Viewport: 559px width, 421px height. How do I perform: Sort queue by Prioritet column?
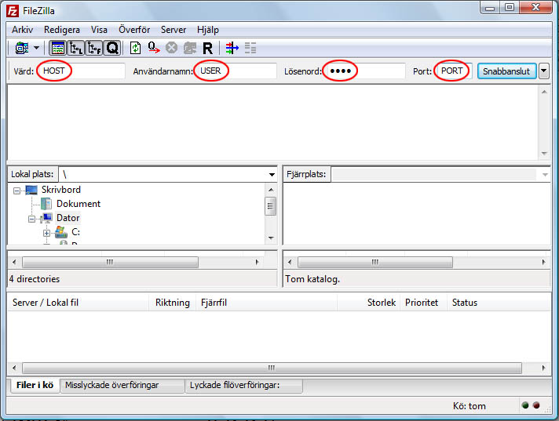pos(424,303)
